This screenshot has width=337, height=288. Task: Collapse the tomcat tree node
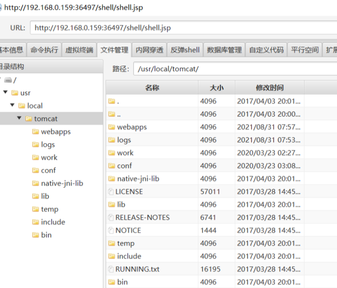(x=19, y=119)
